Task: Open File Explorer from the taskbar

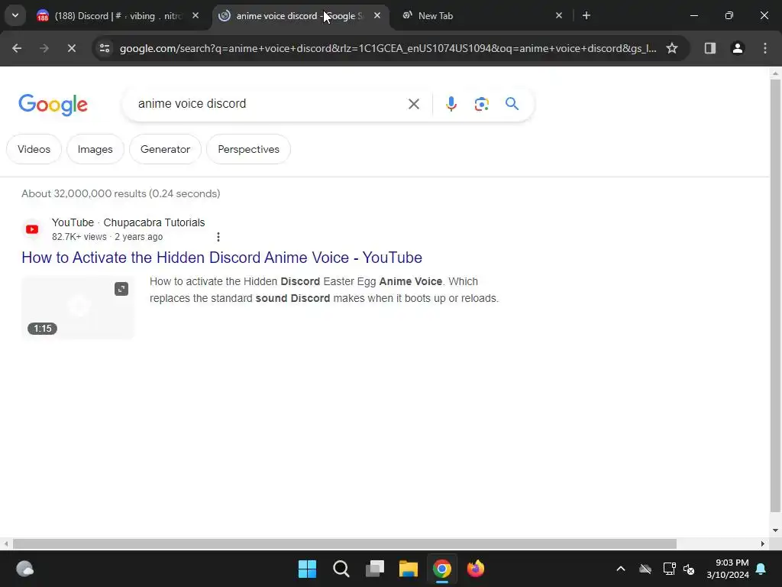Action: pos(409,569)
